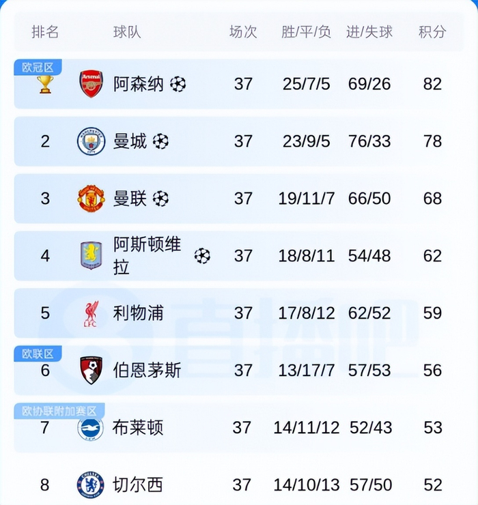The height and width of the screenshot is (505, 478).
Task: Click the Arsenal club crest
Action: click(x=92, y=84)
